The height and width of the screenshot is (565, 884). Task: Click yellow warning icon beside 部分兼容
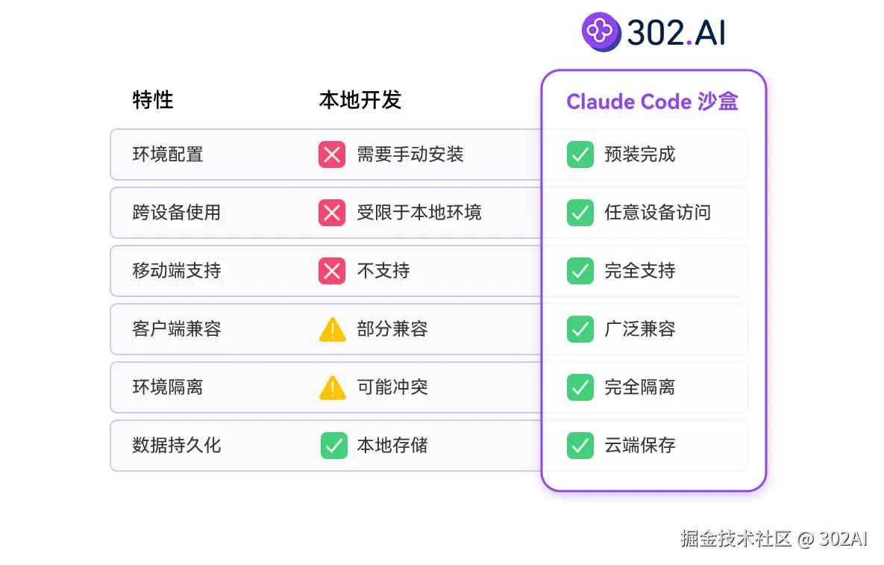[332, 329]
